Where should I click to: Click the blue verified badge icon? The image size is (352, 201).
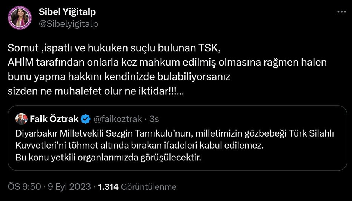[86, 119]
